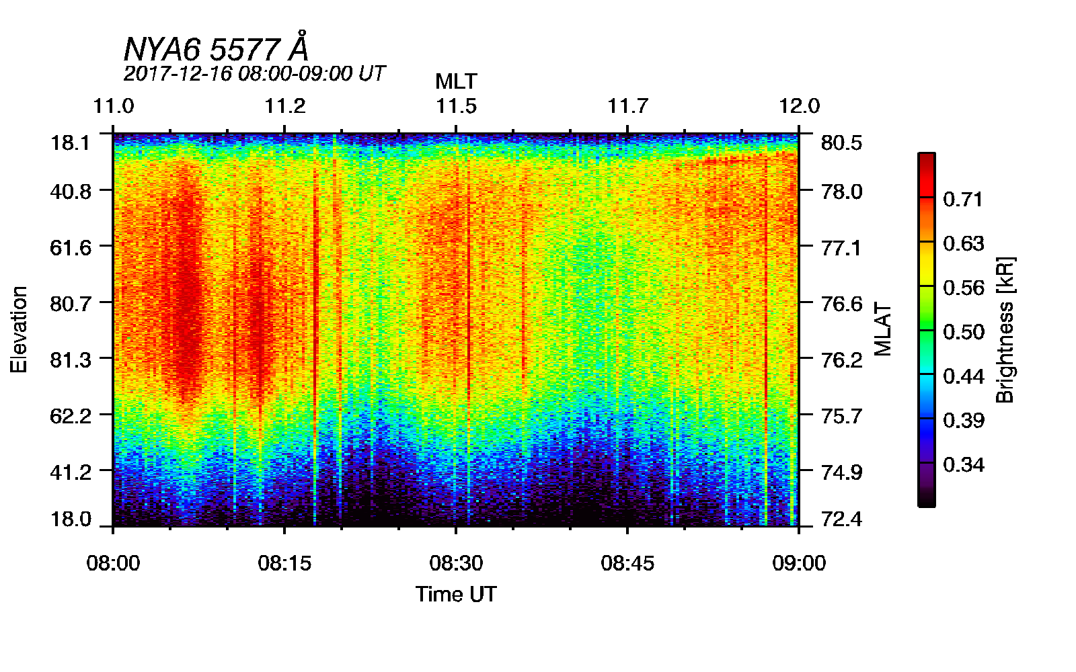The width and height of the screenshot is (1076, 672).
Task: Click time tick '09:00'
Action: [x=800, y=563]
